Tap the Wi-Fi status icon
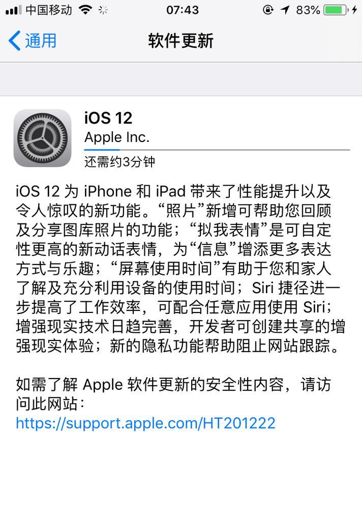 85,10
